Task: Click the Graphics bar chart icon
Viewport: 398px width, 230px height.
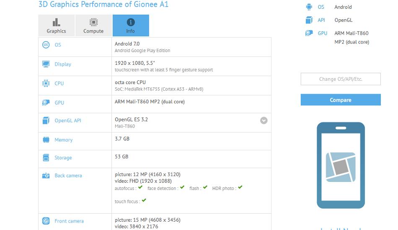Action: point(57,22)
